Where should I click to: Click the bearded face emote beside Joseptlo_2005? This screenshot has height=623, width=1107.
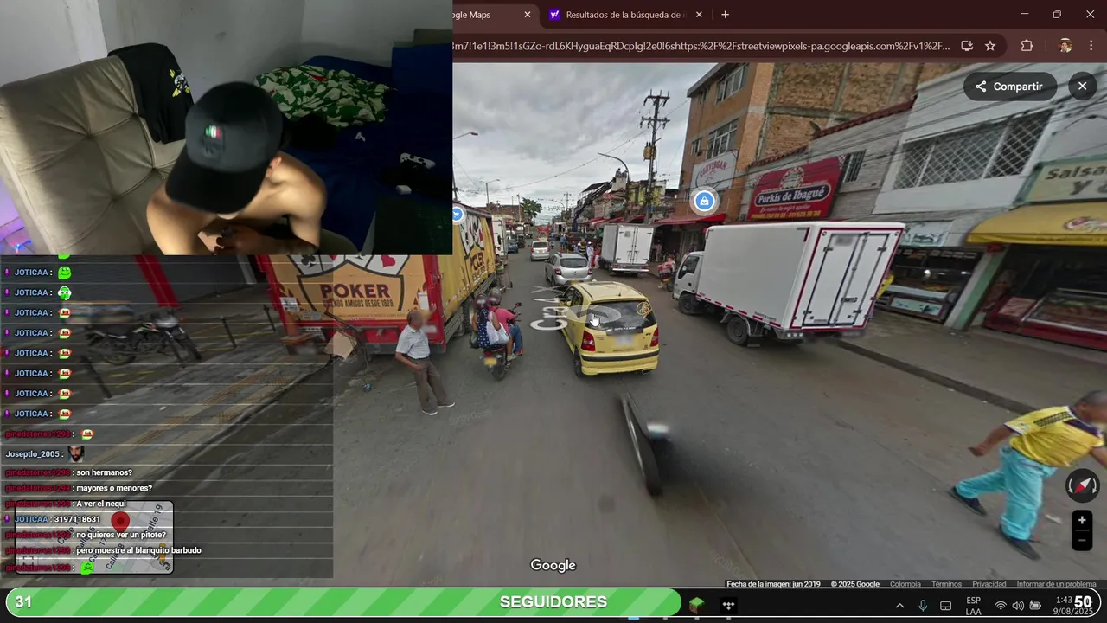coord(76,454)
